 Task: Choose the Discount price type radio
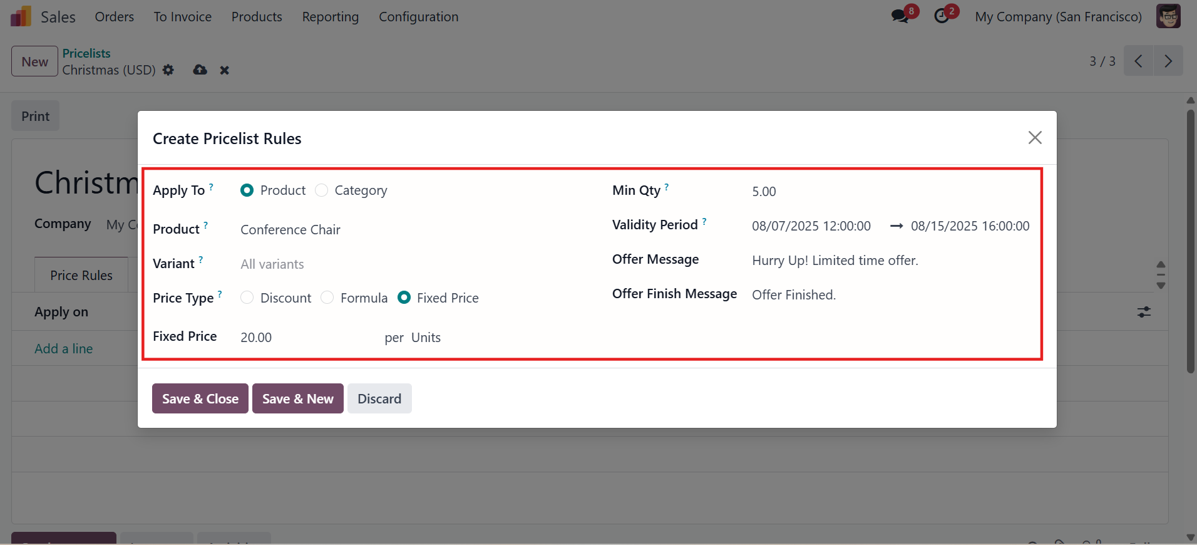click(x=247, y=298)
